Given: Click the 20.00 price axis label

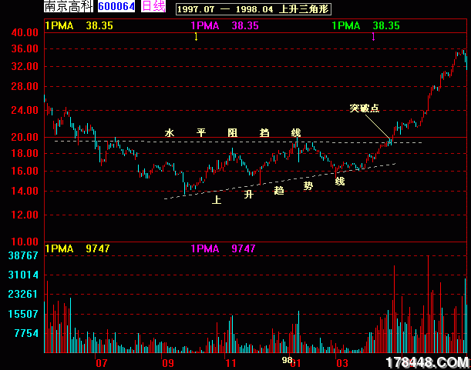Looking at the screenshot, I should click(x=25, y=138).
